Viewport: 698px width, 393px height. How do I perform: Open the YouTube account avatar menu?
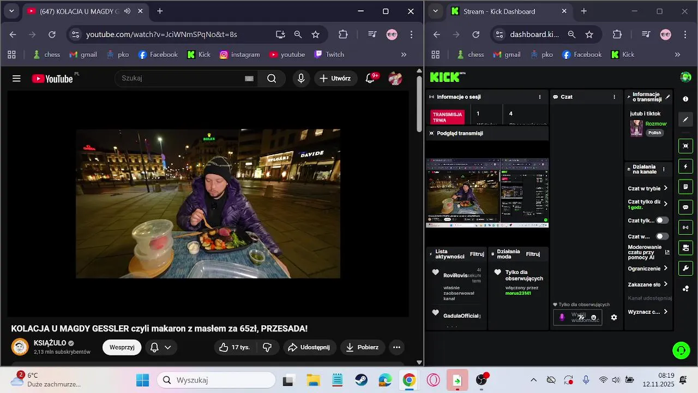(x=395, y=79)
